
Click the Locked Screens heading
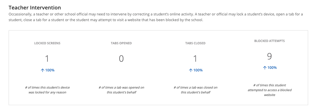point(47,43)
